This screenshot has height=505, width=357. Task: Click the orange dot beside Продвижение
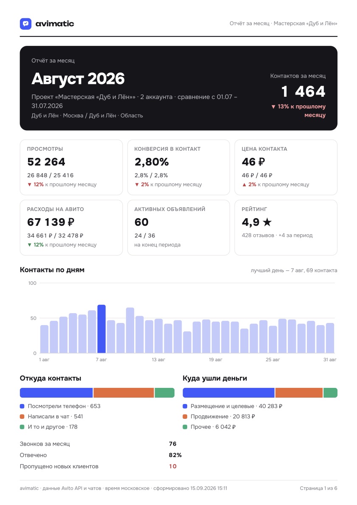[185, 416]
